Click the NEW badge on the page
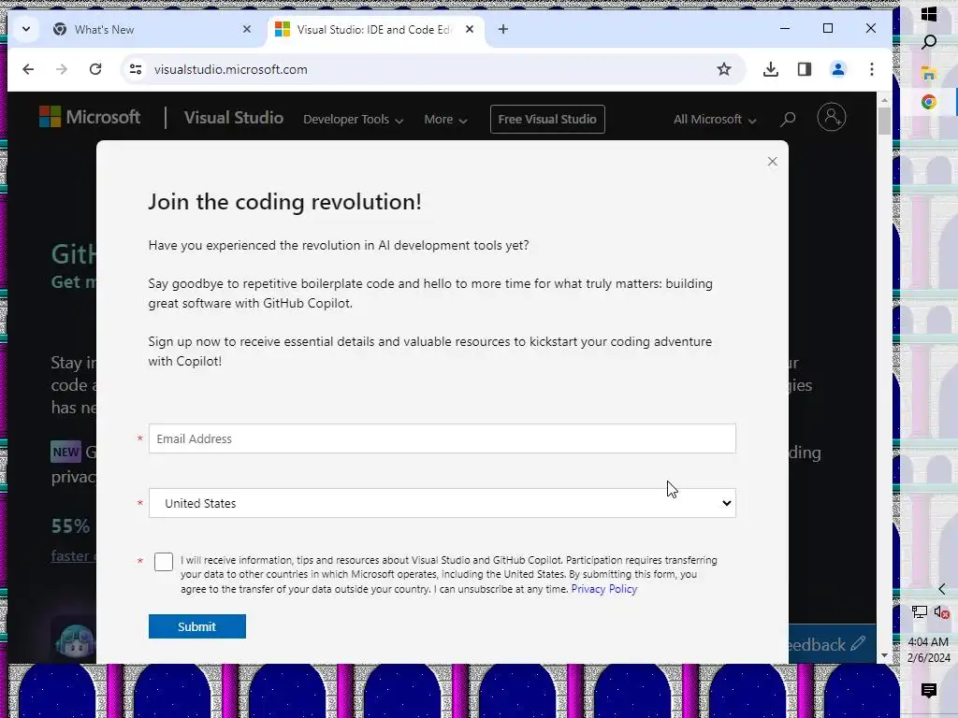The height and width of the screenshot is (718, 958). (x=66, y=452)
